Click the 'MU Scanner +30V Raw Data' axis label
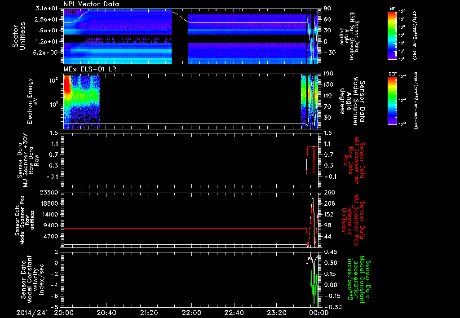 tap(27, 160)
